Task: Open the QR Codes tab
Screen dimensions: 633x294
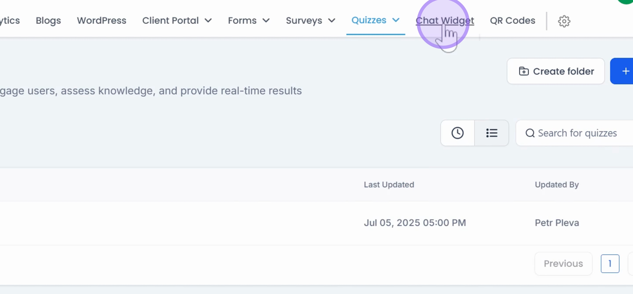Action: pos(513,21)
